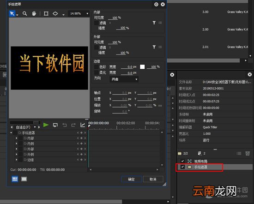Select the zoom magnifier tool
This screenshot has height=204, width=254.
pyautogui.click(x=24, y=13)
